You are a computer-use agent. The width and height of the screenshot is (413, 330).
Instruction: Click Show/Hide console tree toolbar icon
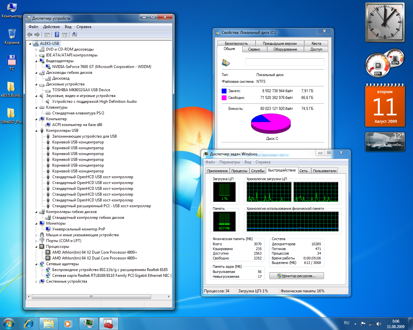point(47,34)
